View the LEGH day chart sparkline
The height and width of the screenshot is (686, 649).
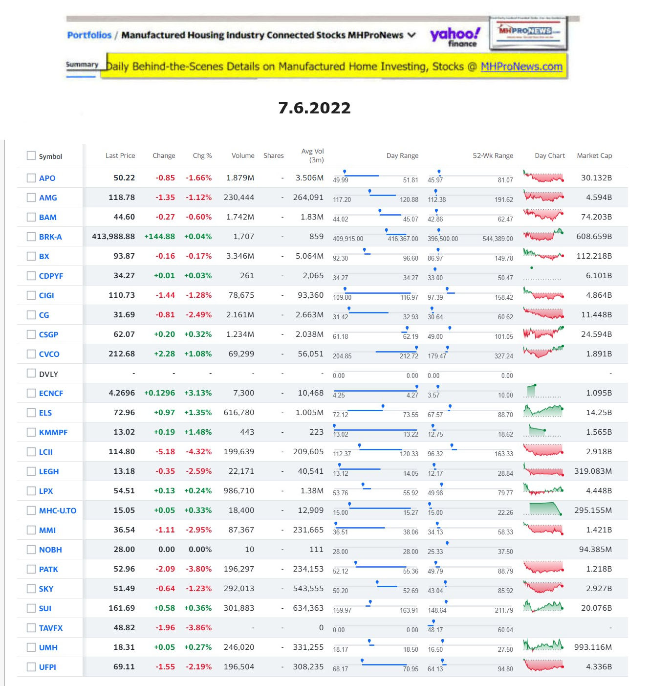[x=543, y=469]
